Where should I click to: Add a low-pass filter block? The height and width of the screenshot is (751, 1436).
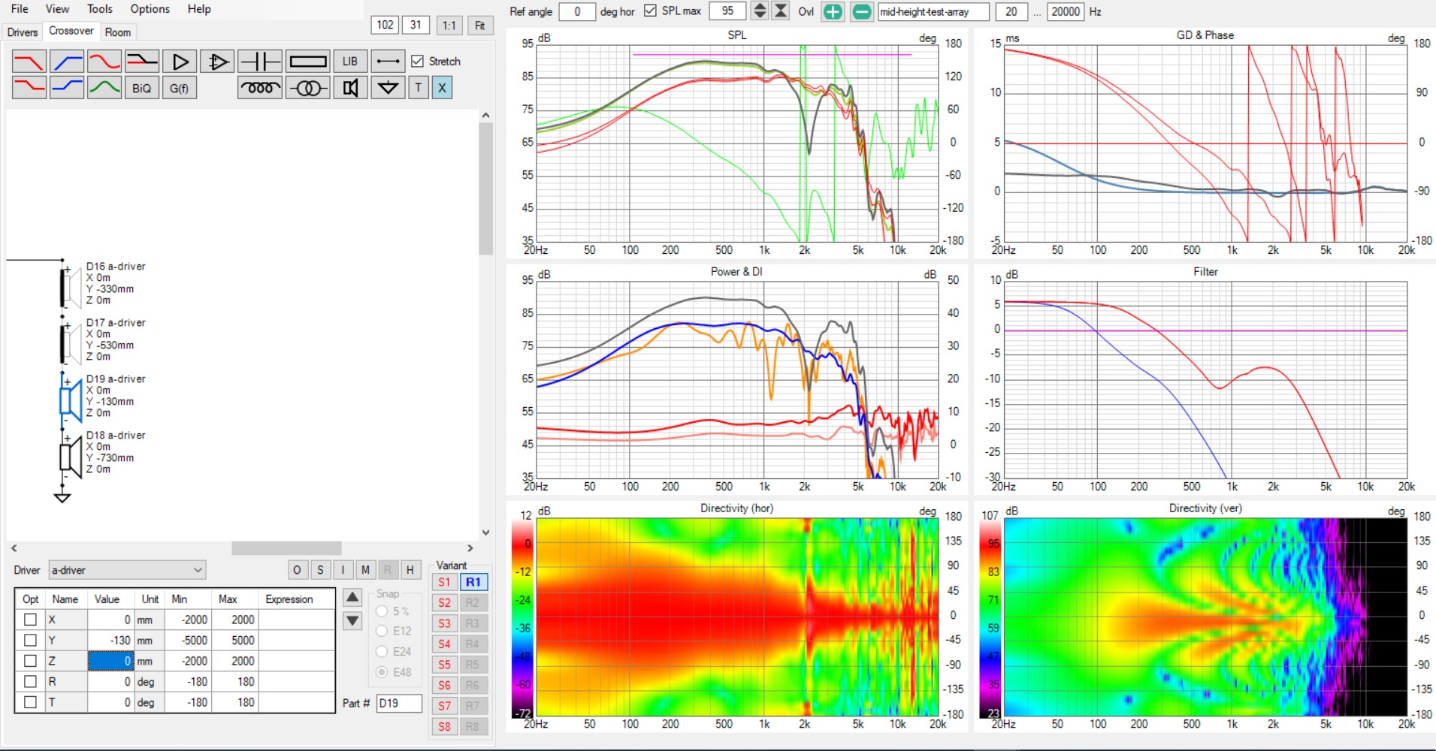(x=29, y=61)
